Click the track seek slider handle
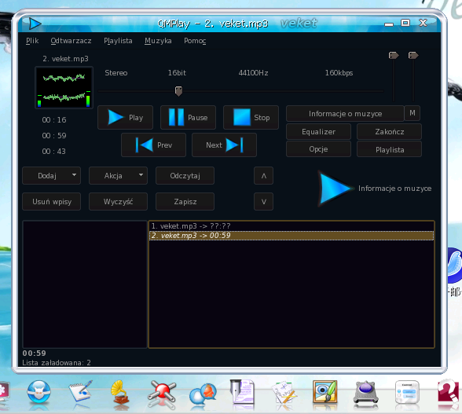 (x=178, y=91)
